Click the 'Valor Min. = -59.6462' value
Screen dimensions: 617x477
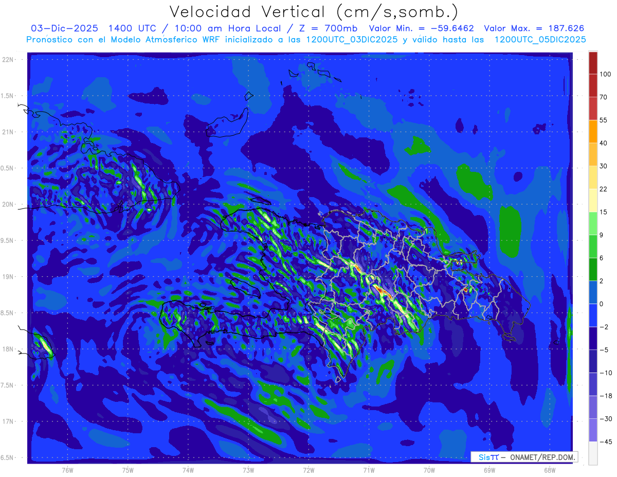click(x=421, y=28)
